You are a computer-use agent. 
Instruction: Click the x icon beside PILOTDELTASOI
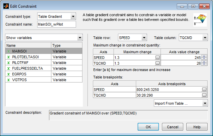click(8, 57)
